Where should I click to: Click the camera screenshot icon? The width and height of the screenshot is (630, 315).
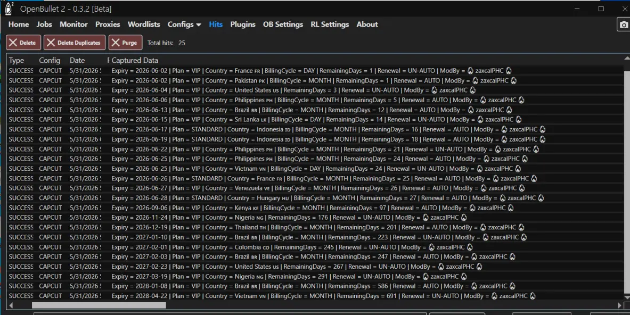point(624,24)
